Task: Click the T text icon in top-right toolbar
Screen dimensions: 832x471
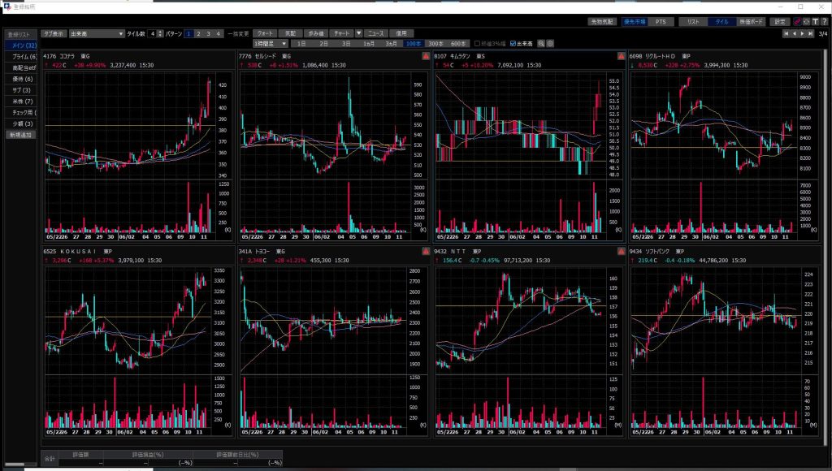Action: coord(815,22)
